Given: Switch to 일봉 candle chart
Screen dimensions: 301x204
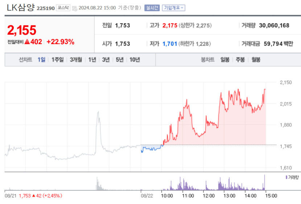Looking at the screenshot, I should point(225,60).
